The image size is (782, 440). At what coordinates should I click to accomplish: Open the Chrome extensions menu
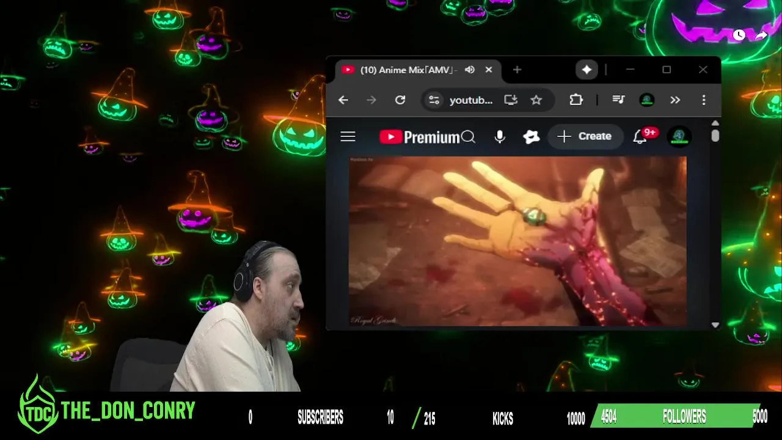click(576, 100)
